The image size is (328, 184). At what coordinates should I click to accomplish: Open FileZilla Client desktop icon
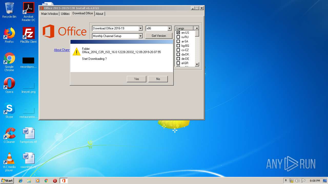click(28, 35)
